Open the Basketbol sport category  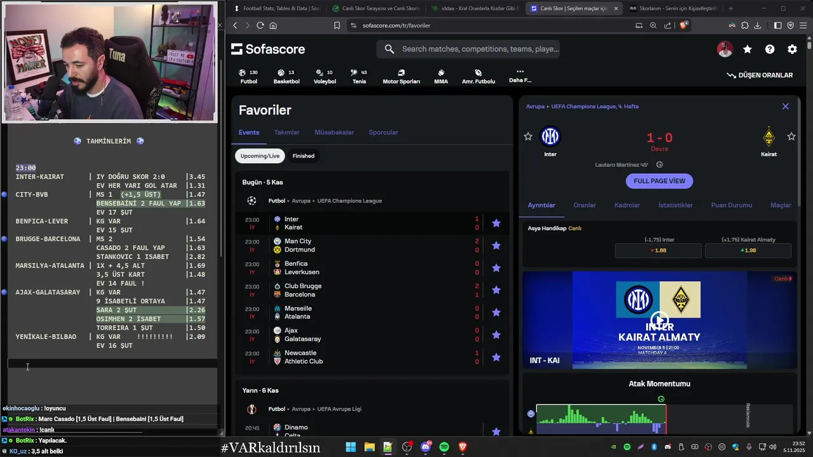(286, 77)
